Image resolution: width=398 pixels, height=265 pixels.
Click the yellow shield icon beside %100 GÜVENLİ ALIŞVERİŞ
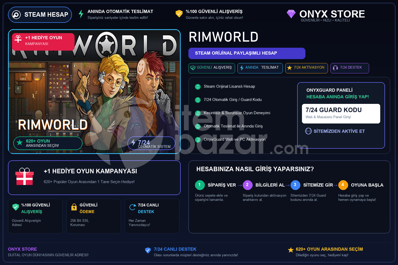[179, 14]
